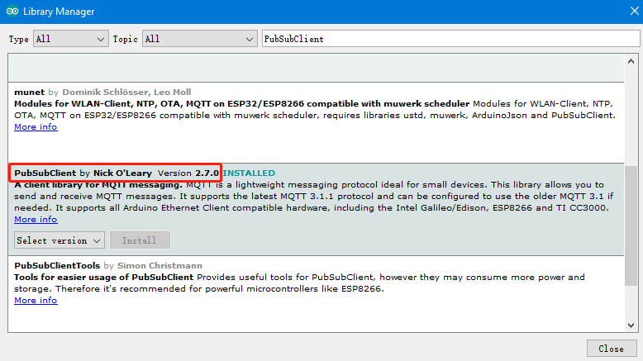Open More info link for PubSubClient library
The image size is (643, 361).
[x=36, y=220]
